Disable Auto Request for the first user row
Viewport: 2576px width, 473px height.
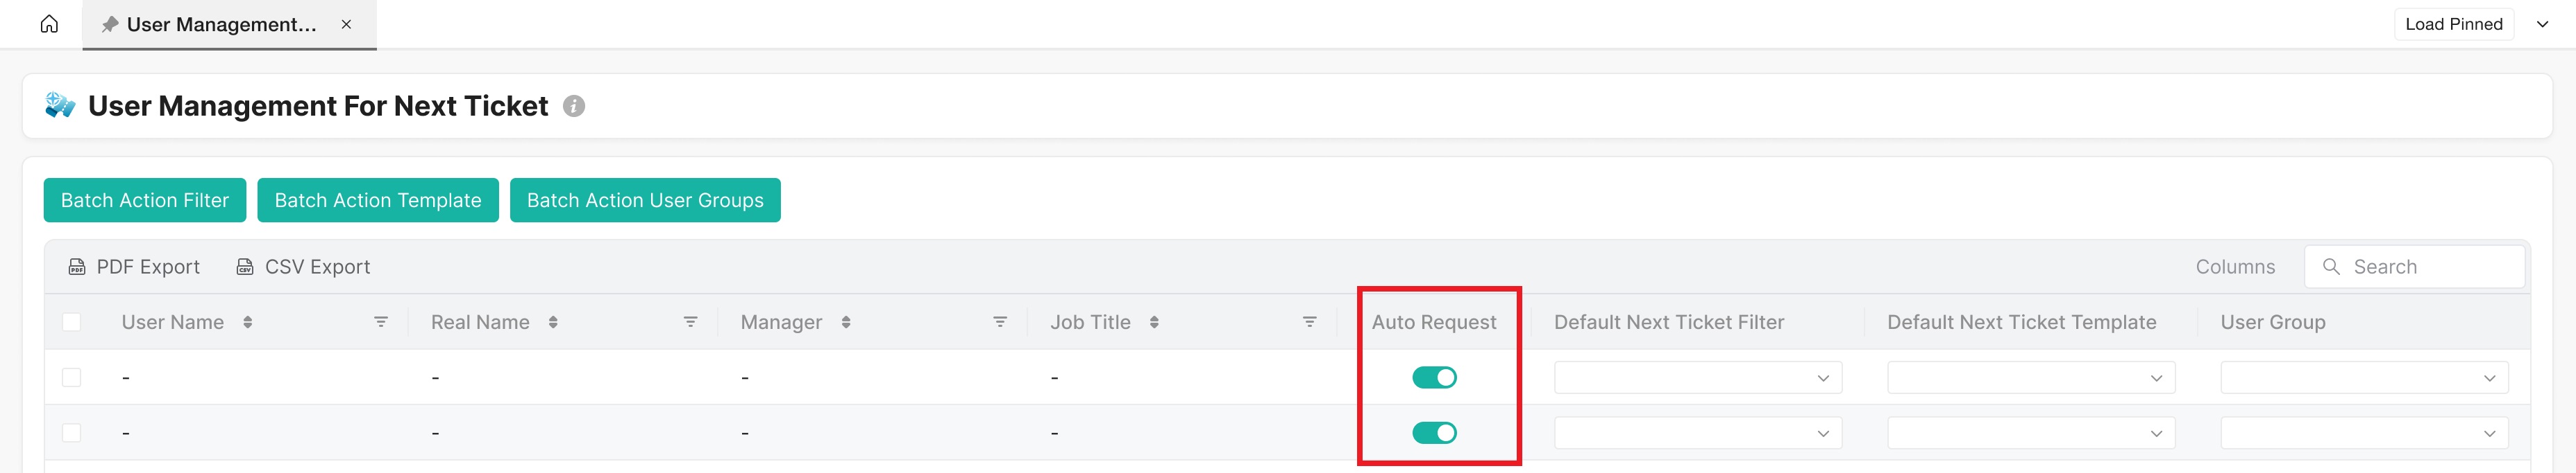pyautogui.click(x=1434, y=377)
